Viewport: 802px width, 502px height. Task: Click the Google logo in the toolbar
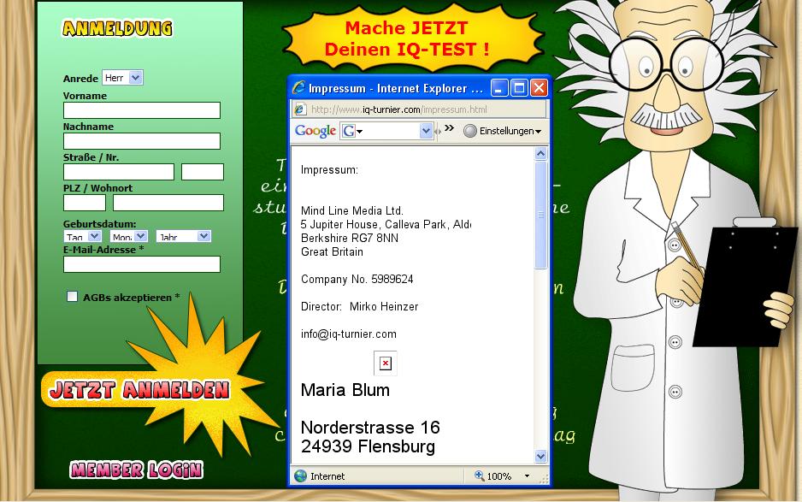point(315,131)
